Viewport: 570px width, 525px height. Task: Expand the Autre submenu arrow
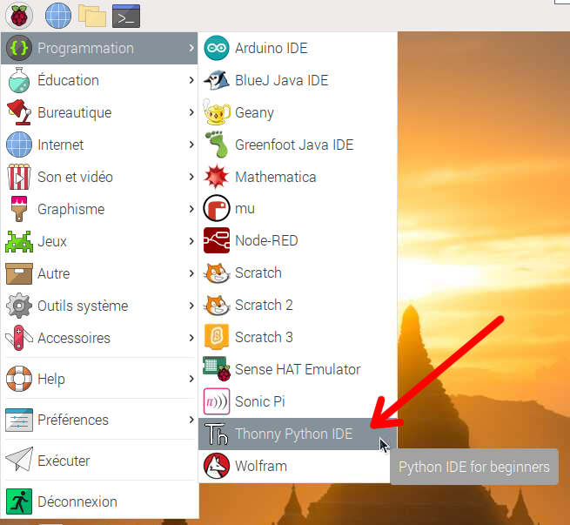191,273
